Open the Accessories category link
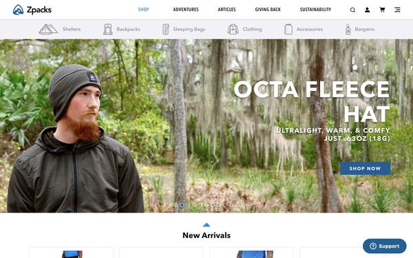413x258 pixels. click(x=310, y=29)
